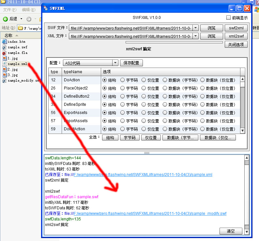Click the select-all 结构 button
Image resolution: width=259 pixels, height=241 pixels.
point(110,137)
